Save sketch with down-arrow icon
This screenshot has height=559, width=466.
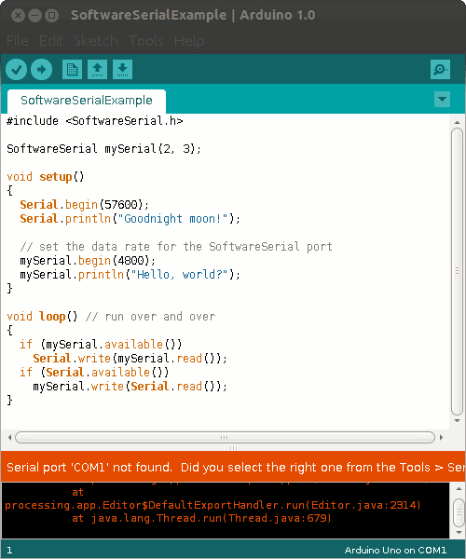tap(123, 69)
